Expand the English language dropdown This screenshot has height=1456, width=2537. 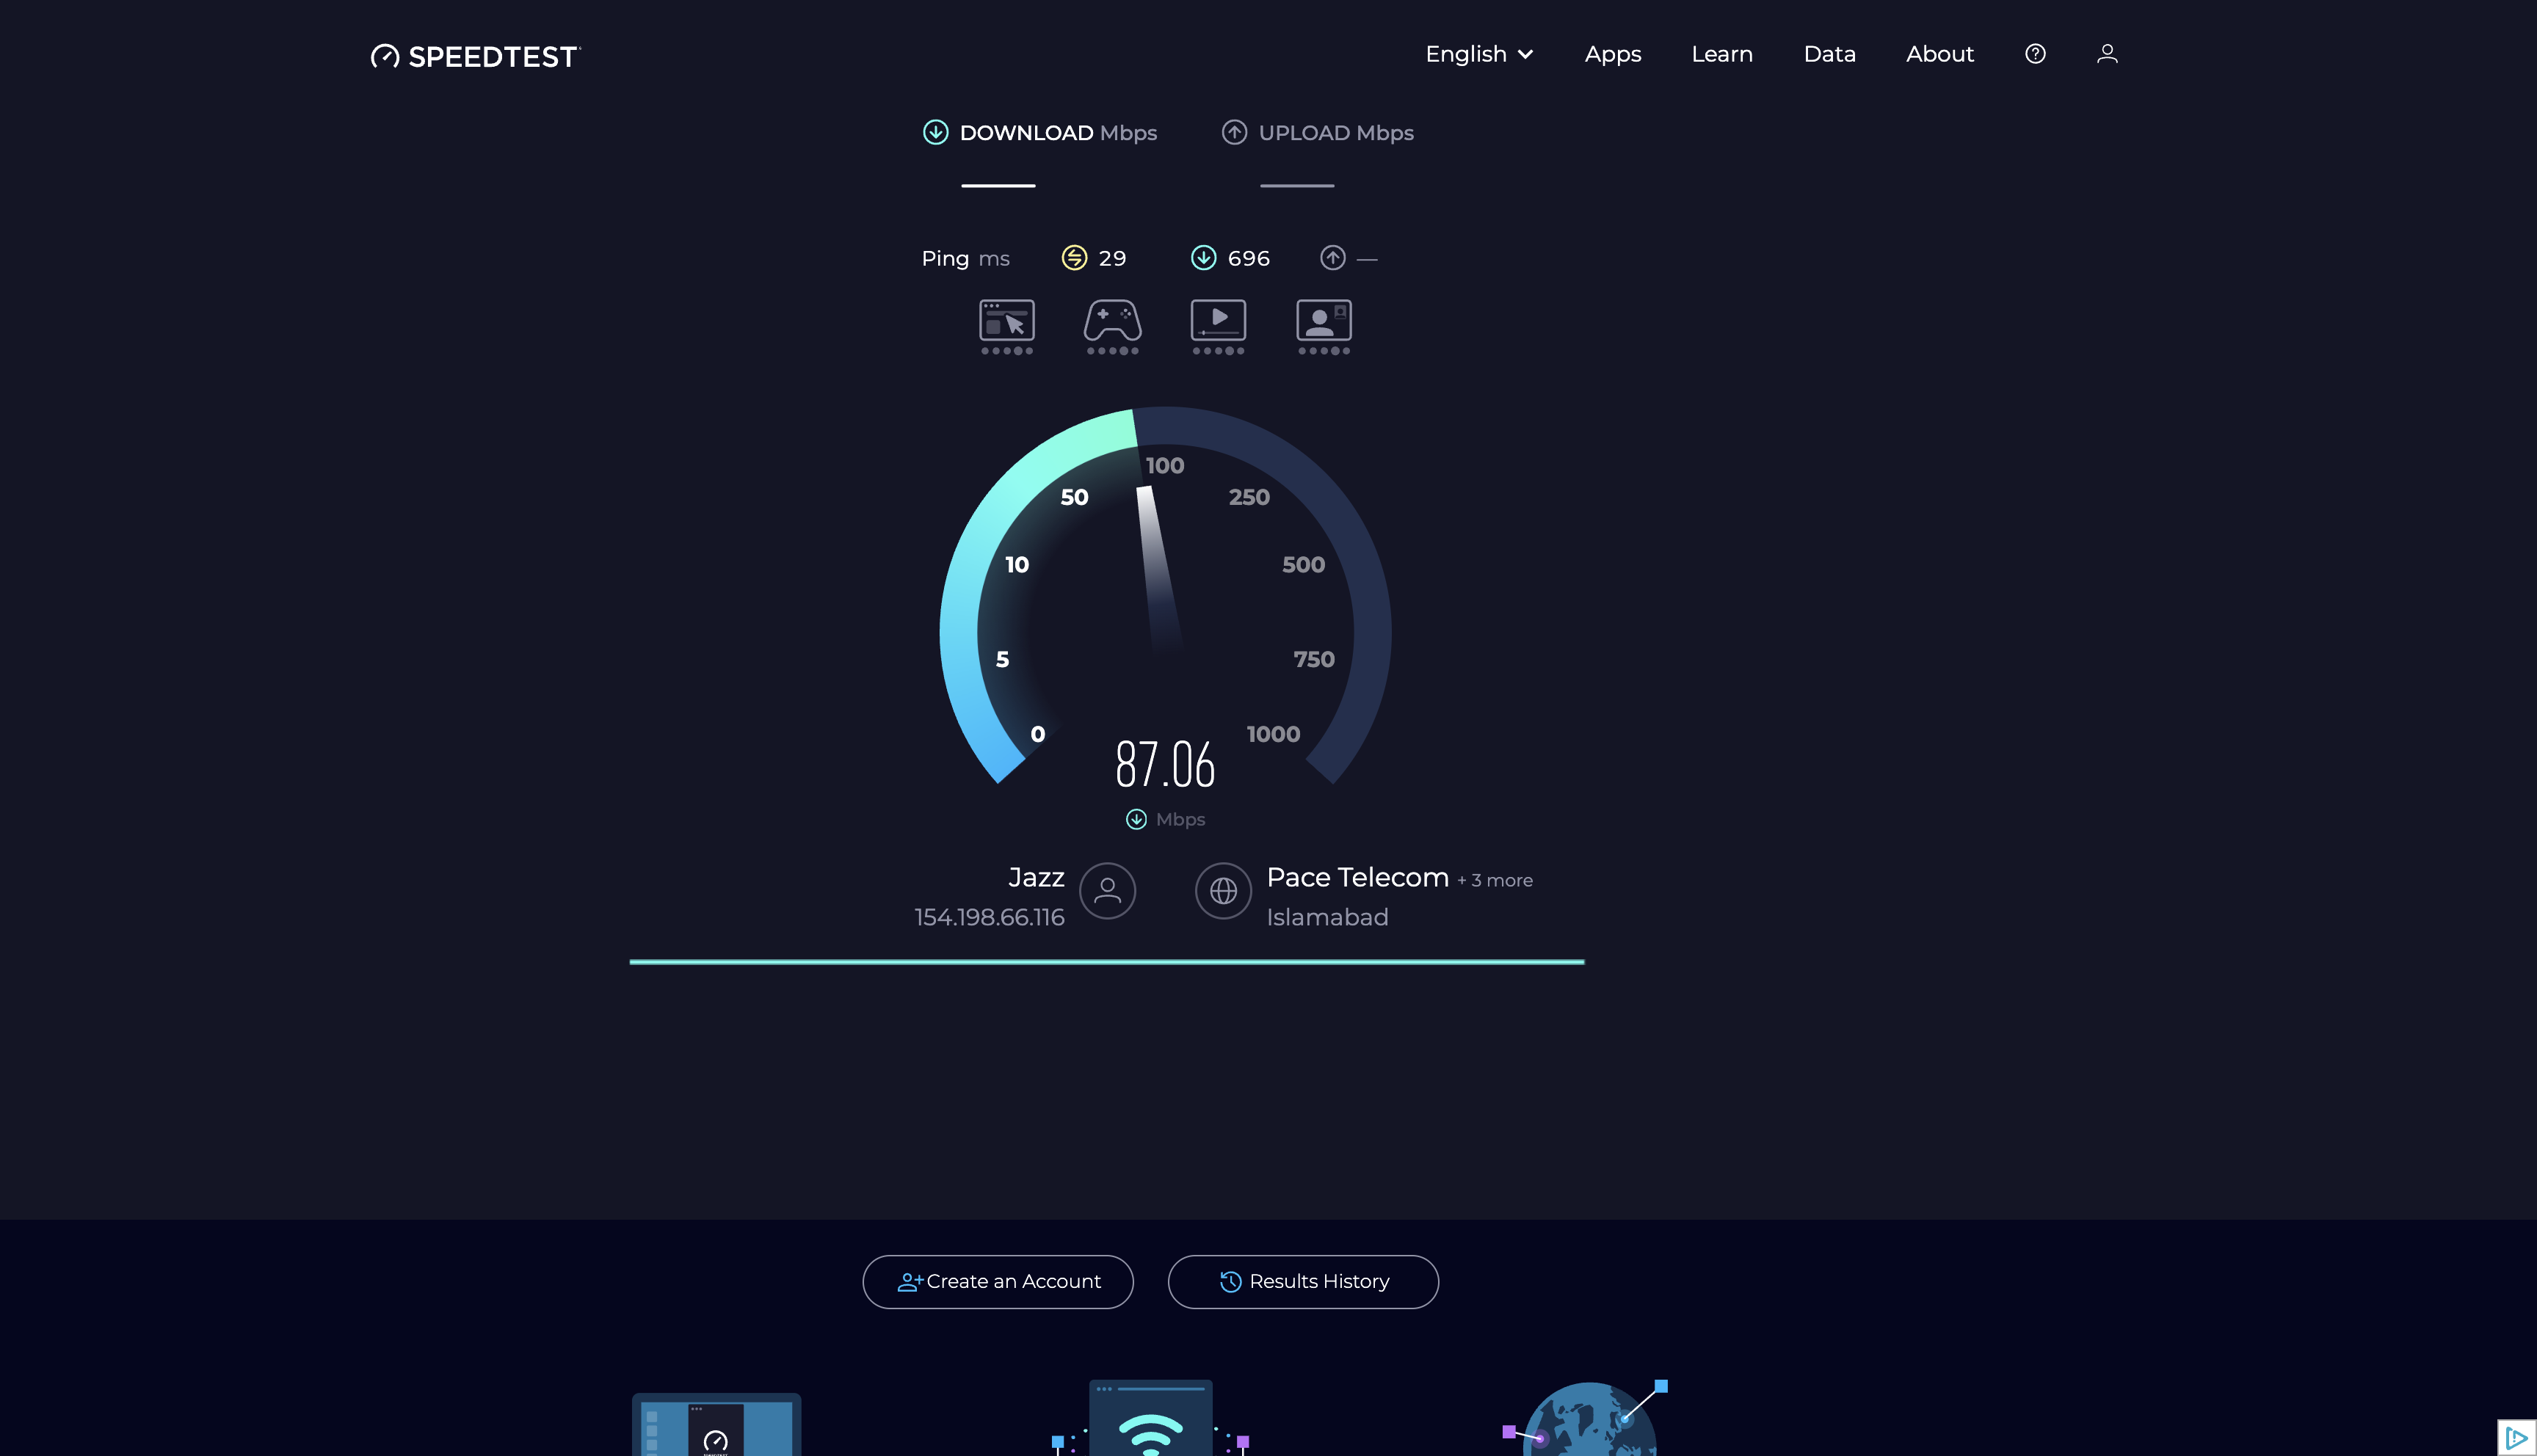pos(1479,54)
